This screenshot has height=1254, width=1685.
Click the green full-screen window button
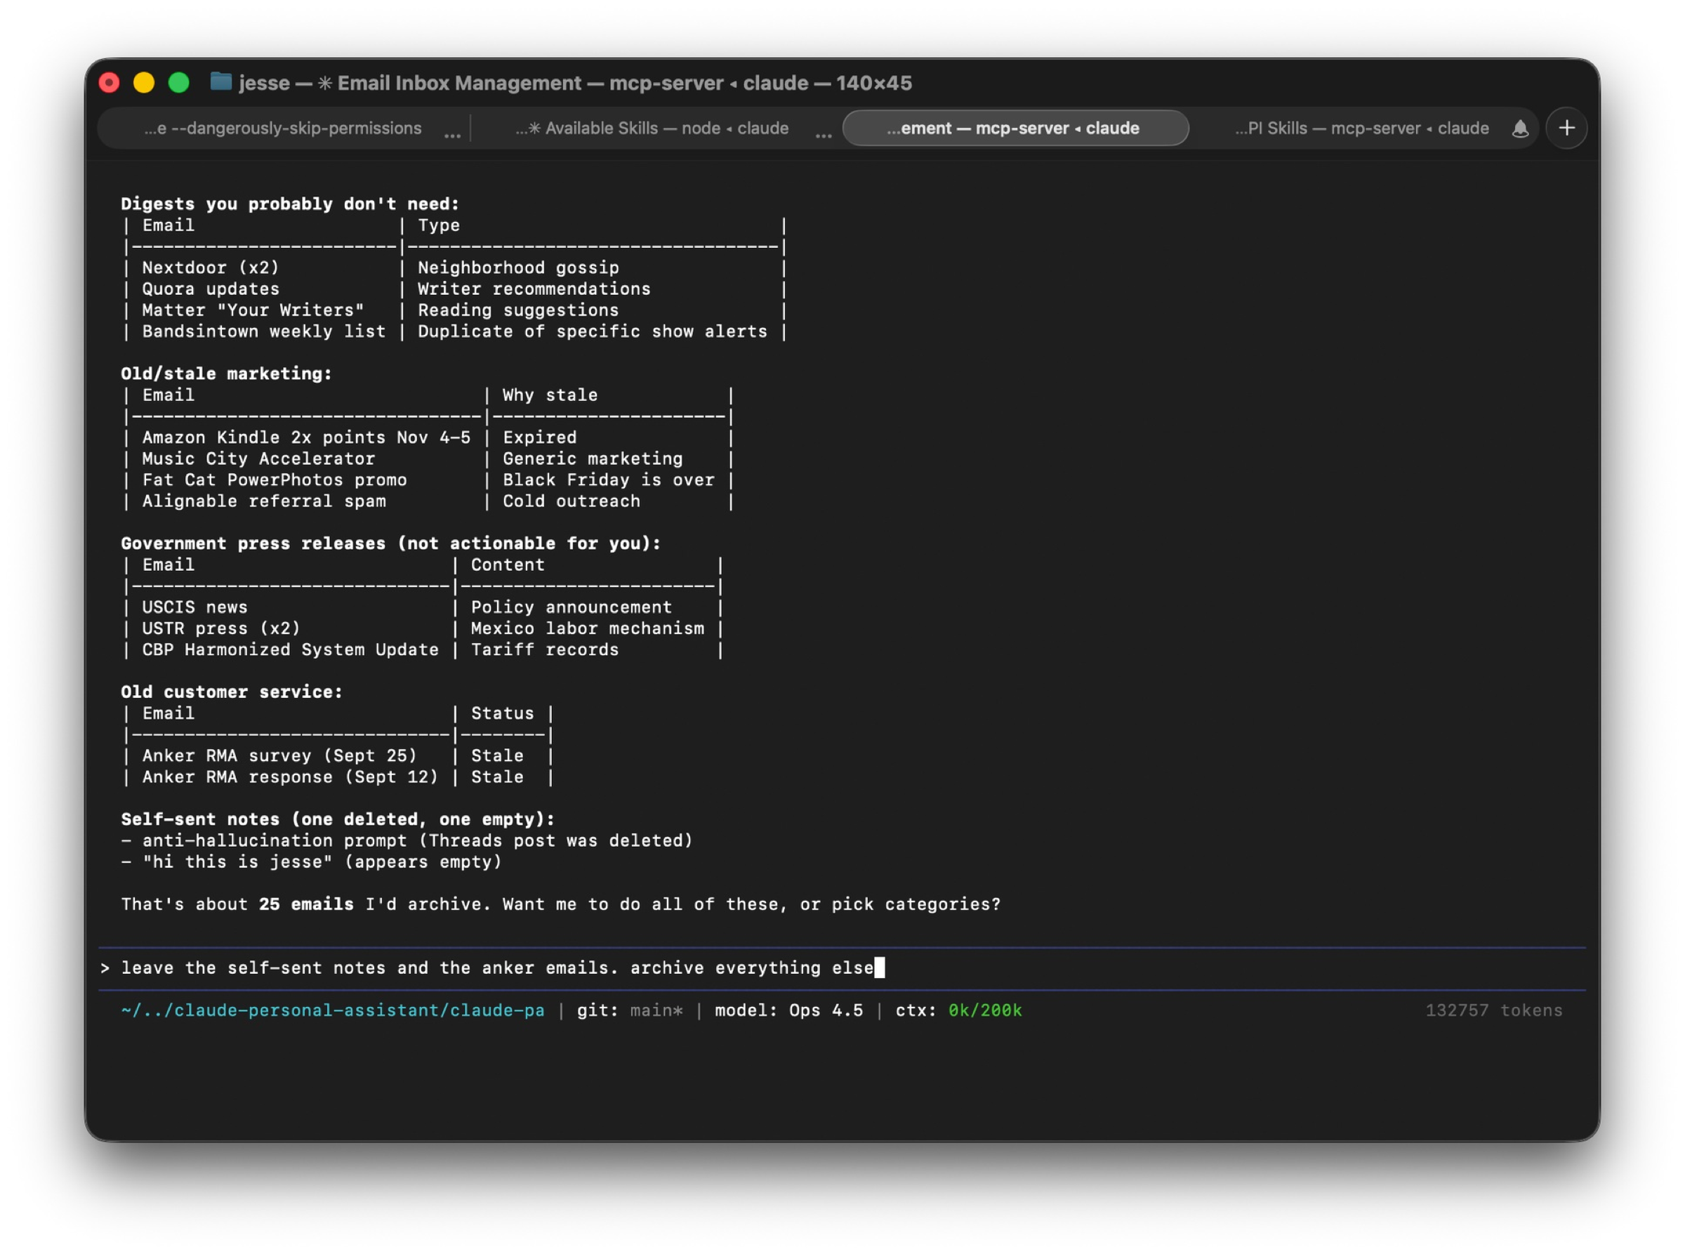coord(179,82)
